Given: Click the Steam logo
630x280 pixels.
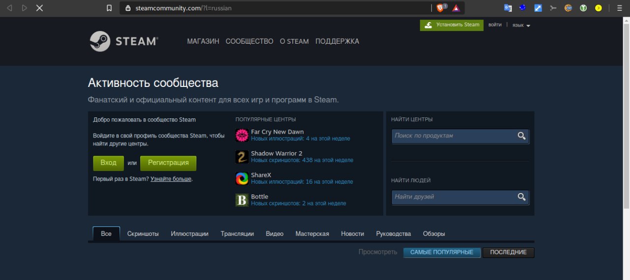Looking at the screenshot, I should tap(124, 41).
